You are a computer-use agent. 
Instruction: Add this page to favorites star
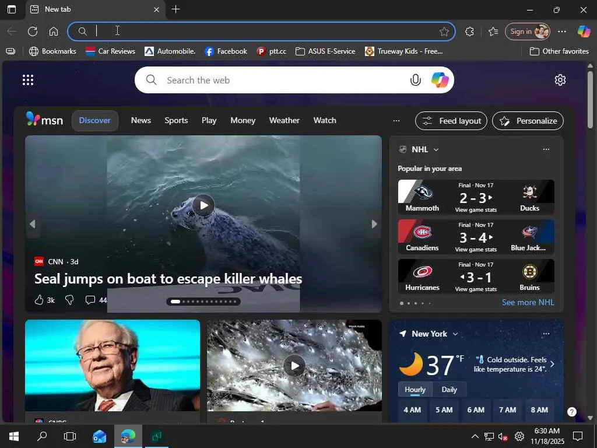click(444, 32)
